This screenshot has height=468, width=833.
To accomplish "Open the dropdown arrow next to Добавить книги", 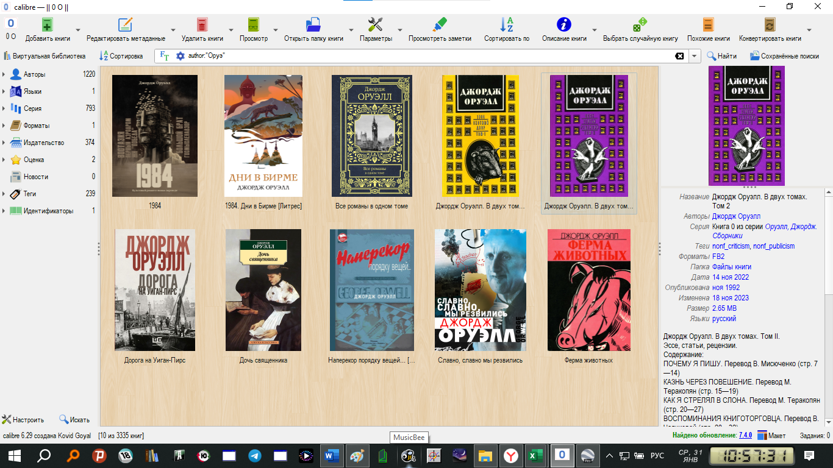I will 78,29.
